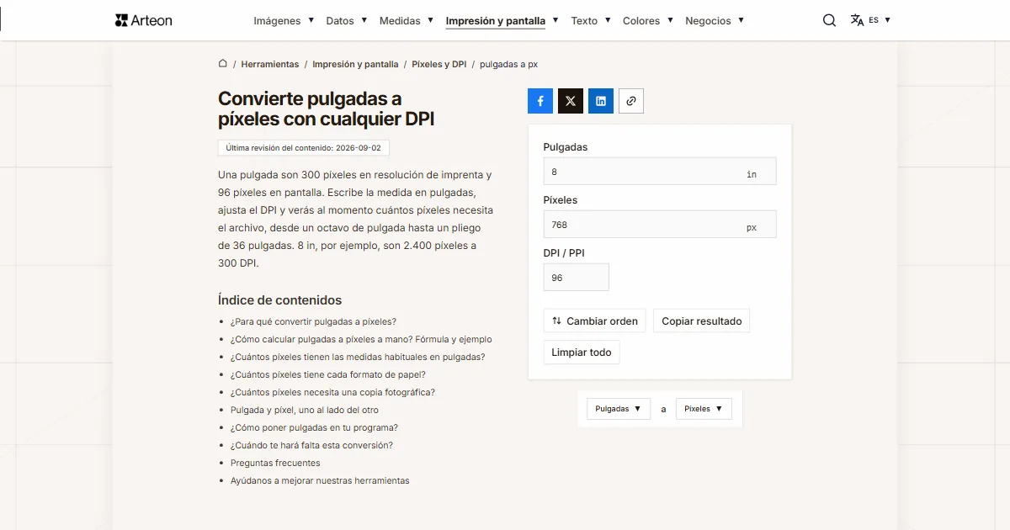Go to home breadcrumb icon
The width and height of the screenshot is (1010, 530).
coord(223,63)
